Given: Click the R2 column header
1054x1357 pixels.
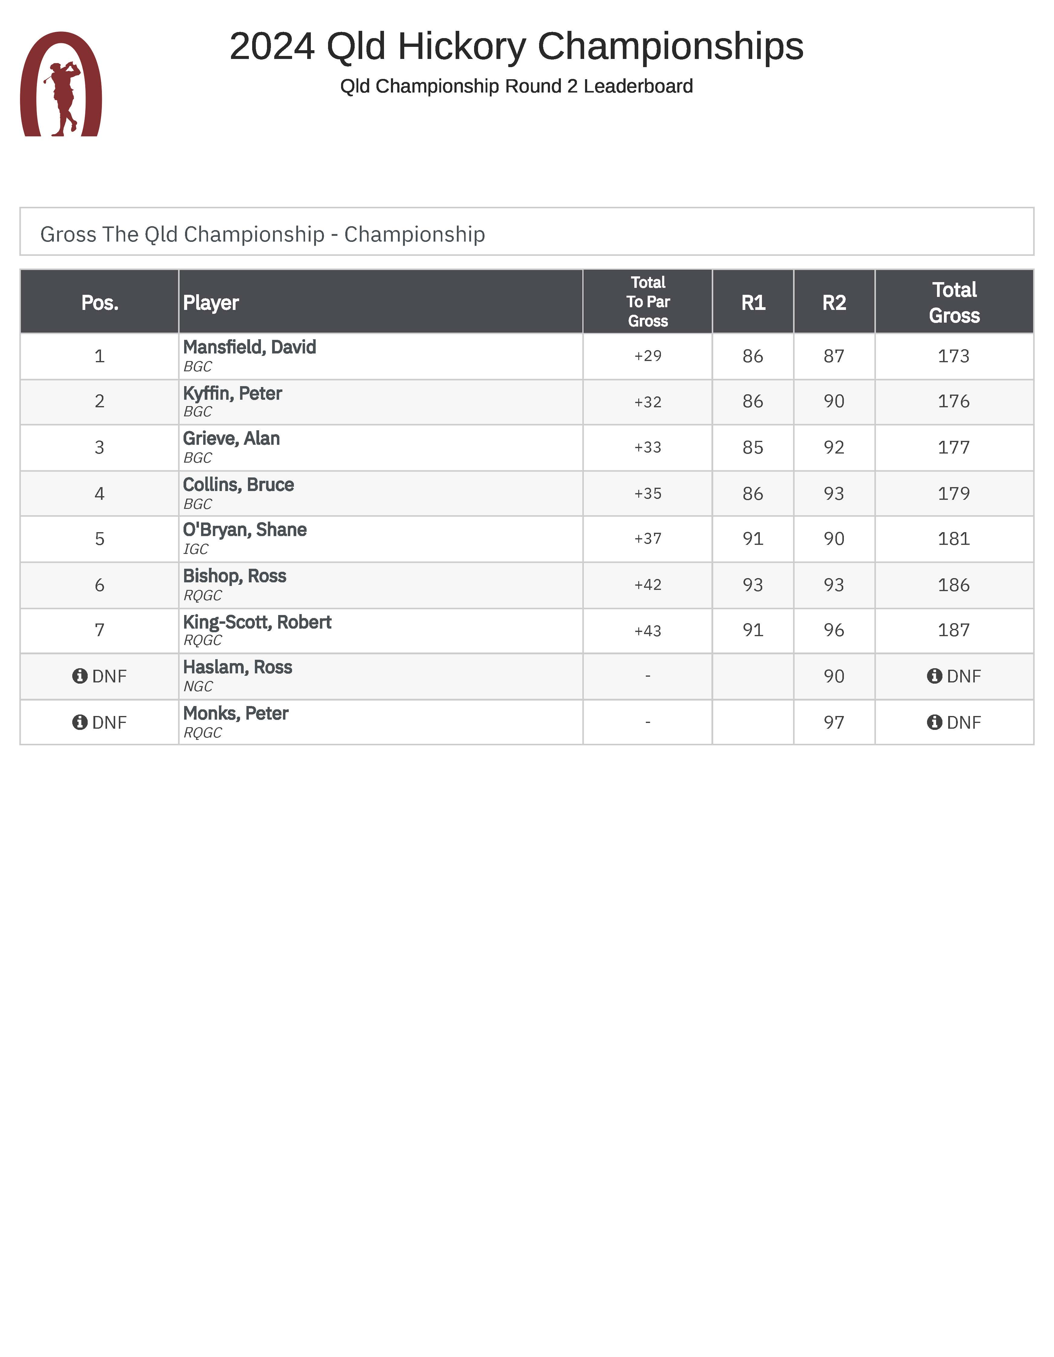Looking at the screenshot, I should click(x=834, y=303).
